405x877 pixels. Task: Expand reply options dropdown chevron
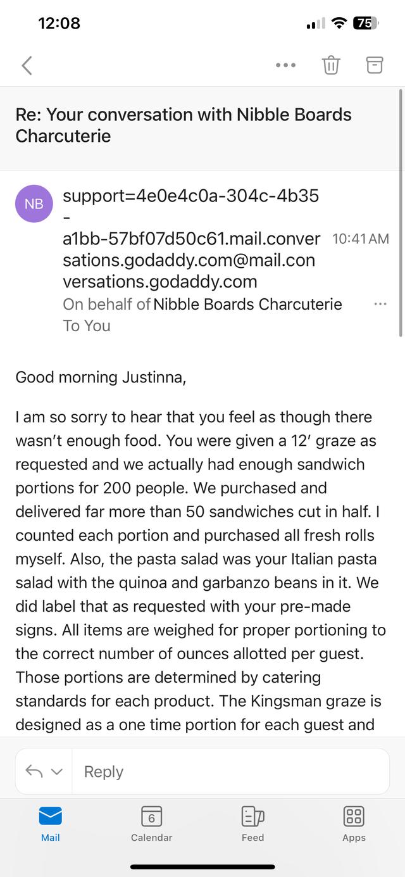[x=57, y=772]
